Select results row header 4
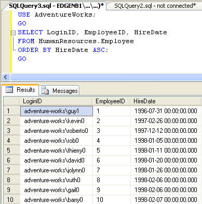This screenshot has width=202, height=204. [12, 141]
